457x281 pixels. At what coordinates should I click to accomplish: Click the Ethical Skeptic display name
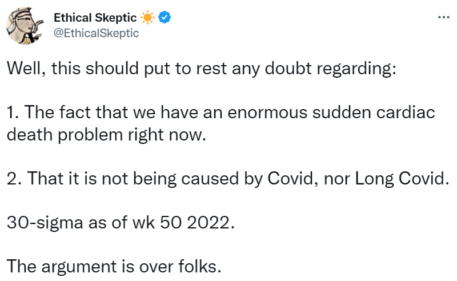(x=97, y=18)
